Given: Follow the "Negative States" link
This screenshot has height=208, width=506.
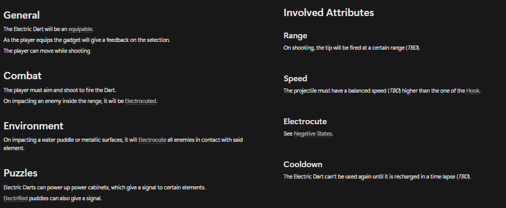Looking at the screenshot, I should tap(313, 134).
